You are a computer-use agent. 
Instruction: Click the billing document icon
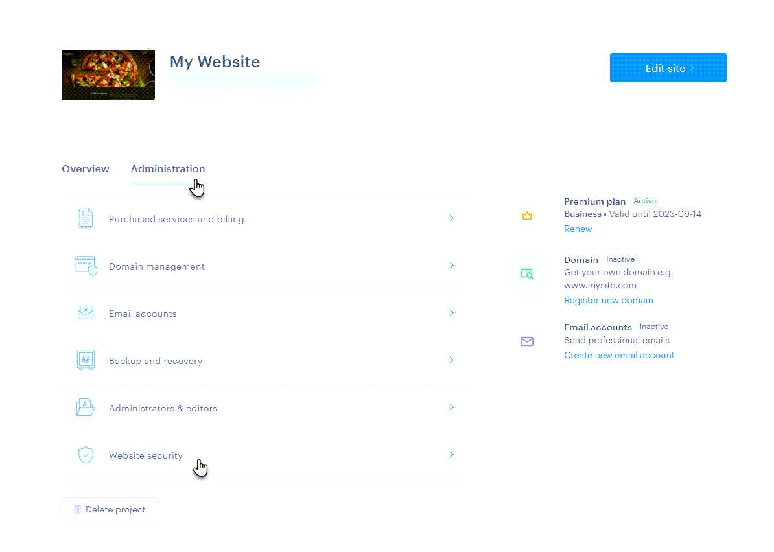(86, 218)
